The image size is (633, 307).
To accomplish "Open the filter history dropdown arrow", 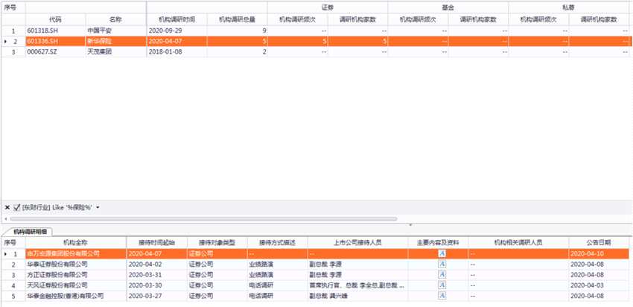I will click(98, 207).
